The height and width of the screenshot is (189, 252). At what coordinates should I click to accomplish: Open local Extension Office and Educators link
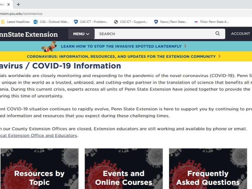39,135
